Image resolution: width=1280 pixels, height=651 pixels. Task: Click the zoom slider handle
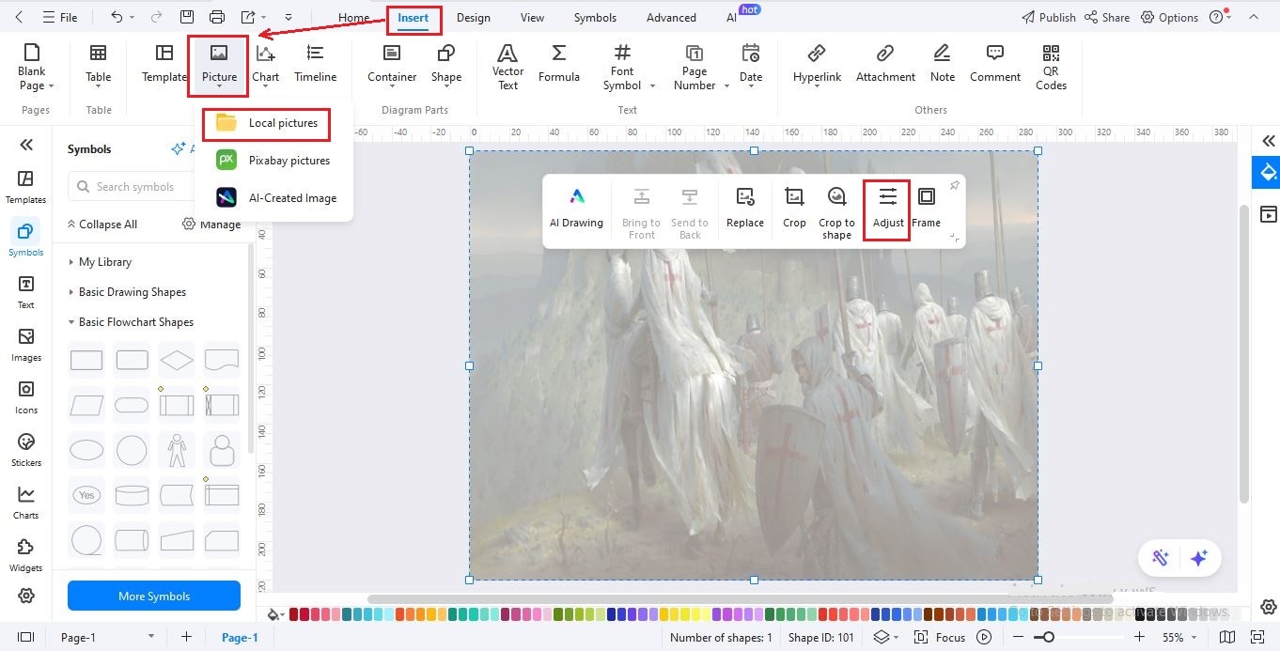coord(1049,637)
